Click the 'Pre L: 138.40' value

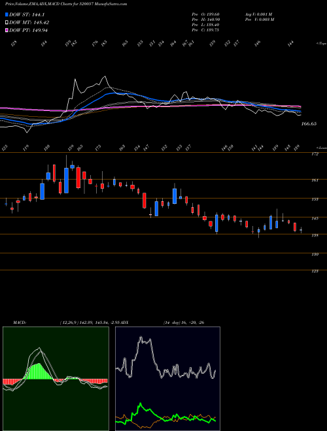tap(205, 25)
